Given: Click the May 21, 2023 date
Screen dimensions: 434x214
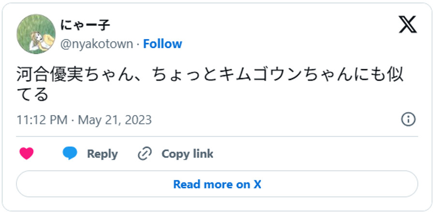Looking at the screenshot, I should [115, 120].
